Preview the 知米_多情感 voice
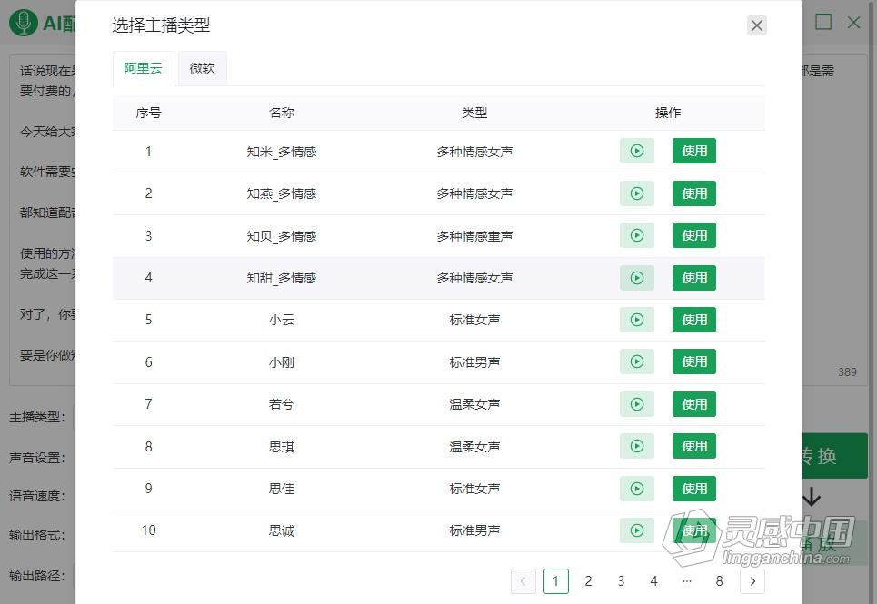The height and width of the screenshot is (604, 877). (x=636, y=151)
